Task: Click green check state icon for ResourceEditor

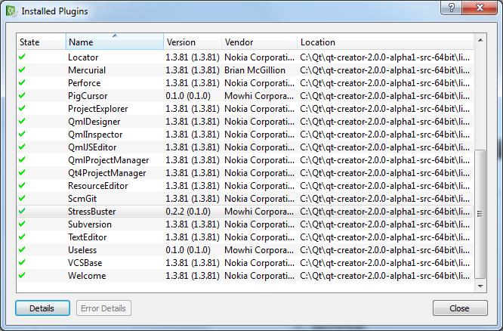Action: point(22,186)
